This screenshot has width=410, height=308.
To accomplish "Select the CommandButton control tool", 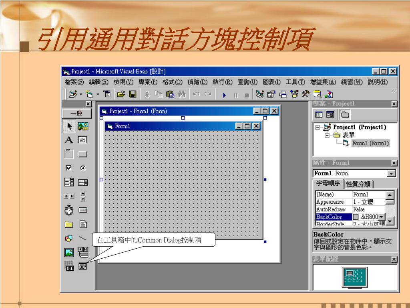I will tap(83, 154).
